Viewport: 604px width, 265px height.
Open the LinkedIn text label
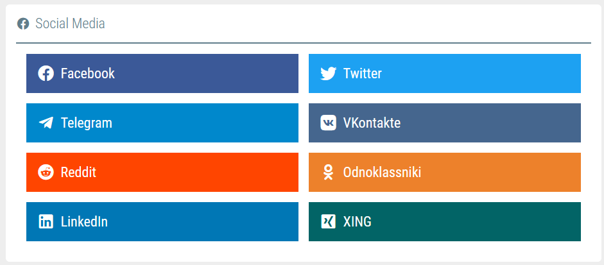(x=84, y=221)
